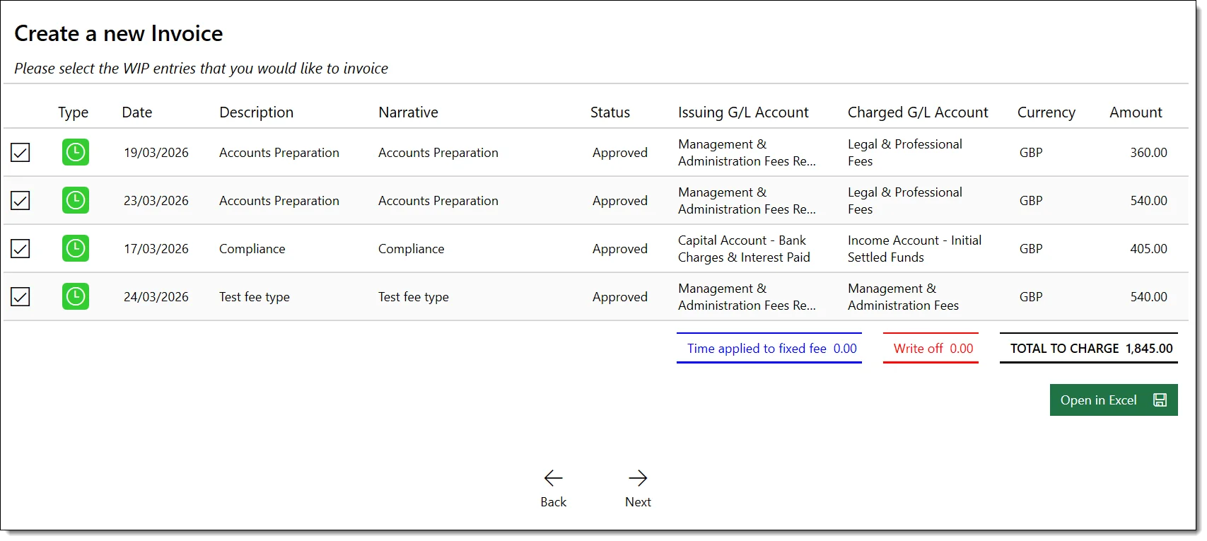Open the WIP entries in Excel

[x=1114, y=400]
